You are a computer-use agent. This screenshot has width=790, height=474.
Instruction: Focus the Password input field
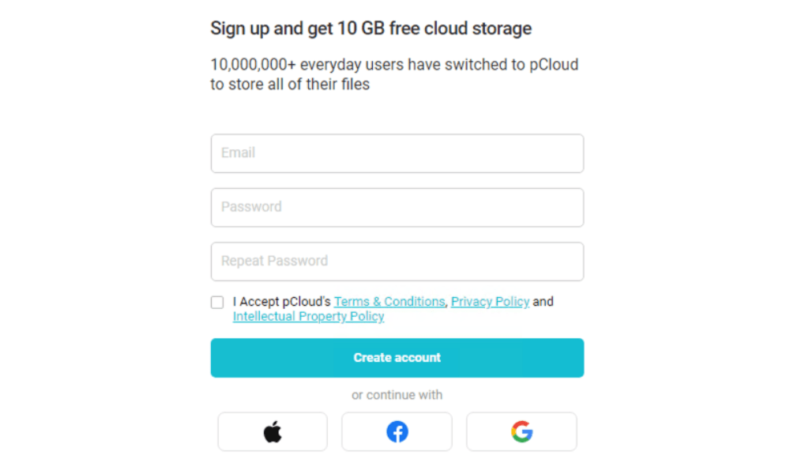pos(397,208)
